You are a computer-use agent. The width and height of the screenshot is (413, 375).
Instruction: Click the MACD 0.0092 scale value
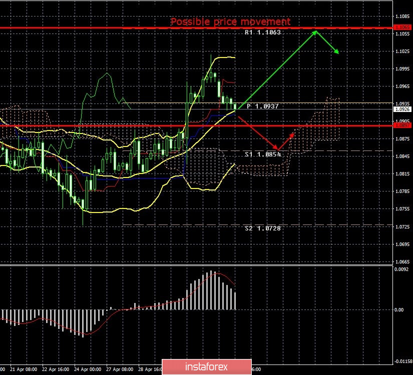(401, 269)
